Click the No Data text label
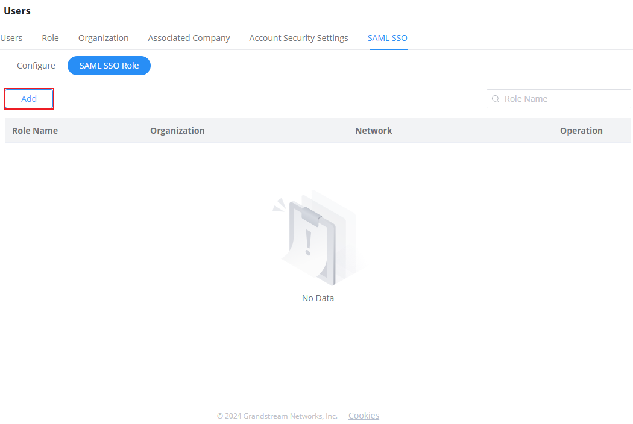The image size is (633, 424). pyautogui.click(x=318, y=298)
